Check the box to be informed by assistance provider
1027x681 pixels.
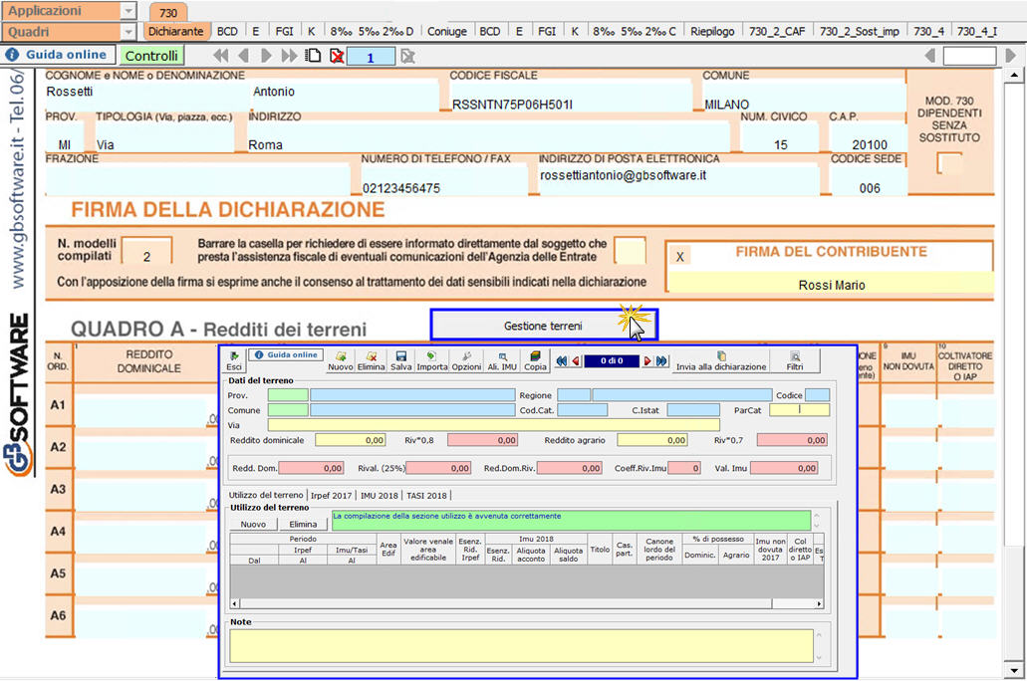point(630,251)
